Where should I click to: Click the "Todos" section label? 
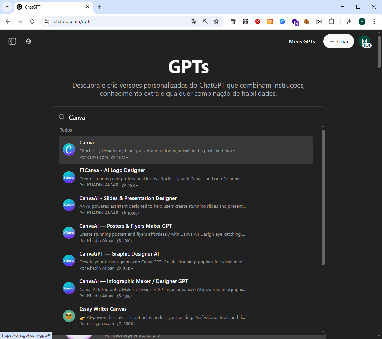pyautogui.click(x=66, y=130)
